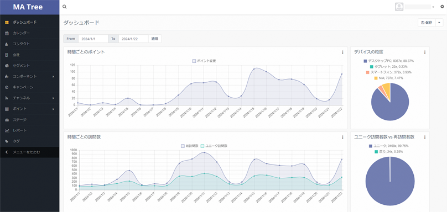Toggle 戻り legend entry in visitors pie
447x212 pixels.
(x=389, y=152)
